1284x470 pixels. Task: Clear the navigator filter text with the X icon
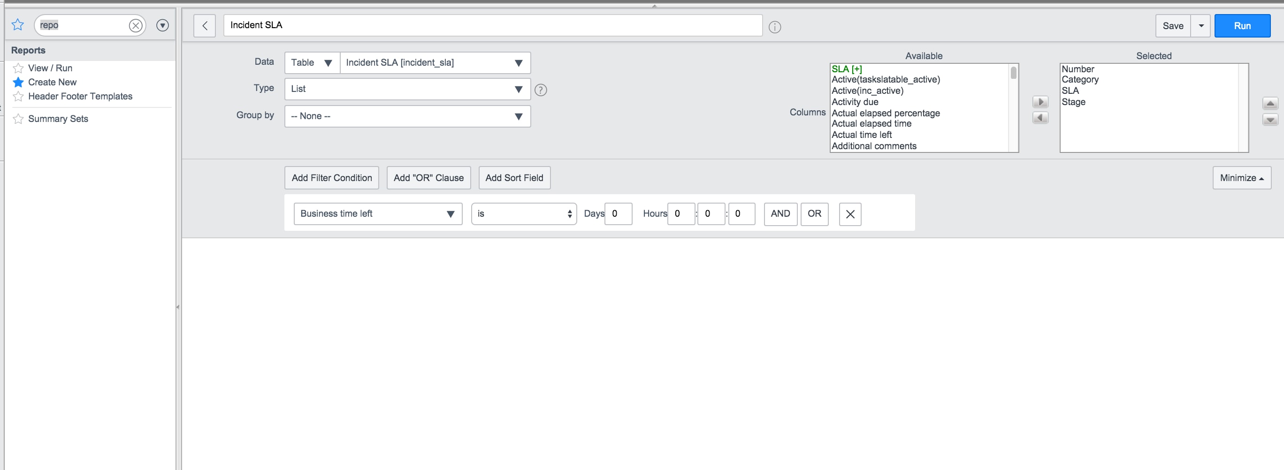pos(136,25)
